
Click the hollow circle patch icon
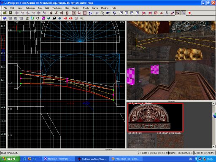(x=38, y=18)
